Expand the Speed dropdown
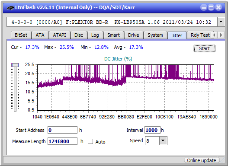 tap(163, 141)
